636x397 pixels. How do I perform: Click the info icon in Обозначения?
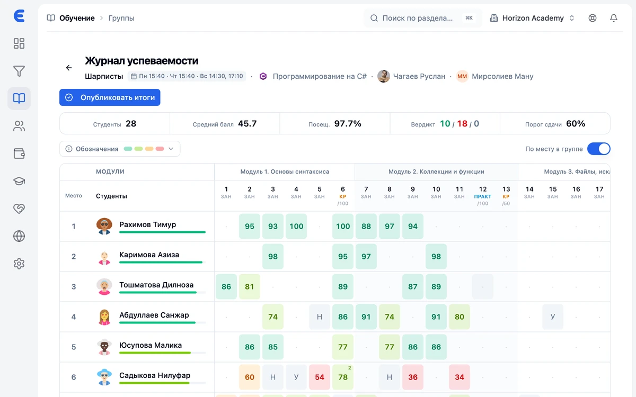point(69,149)
